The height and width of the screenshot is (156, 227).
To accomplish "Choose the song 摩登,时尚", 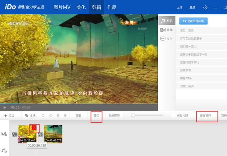I will pyautogui.click(x=201, y=78).
